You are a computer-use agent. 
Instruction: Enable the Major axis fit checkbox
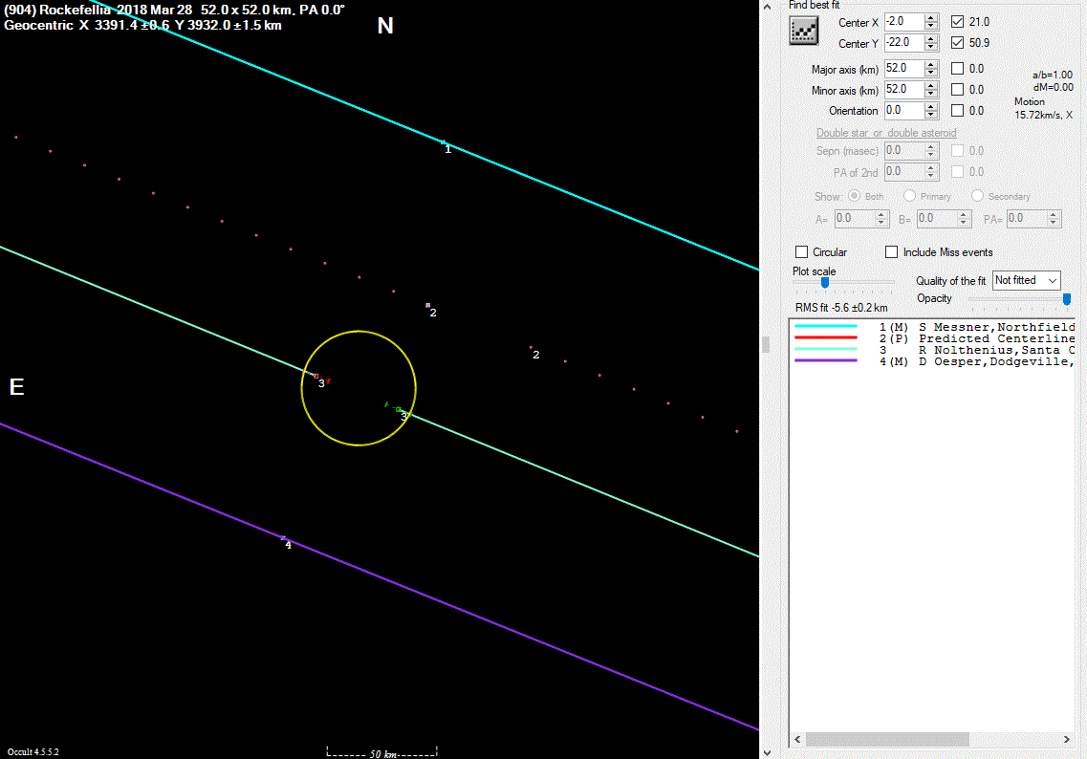click(957, 69)
